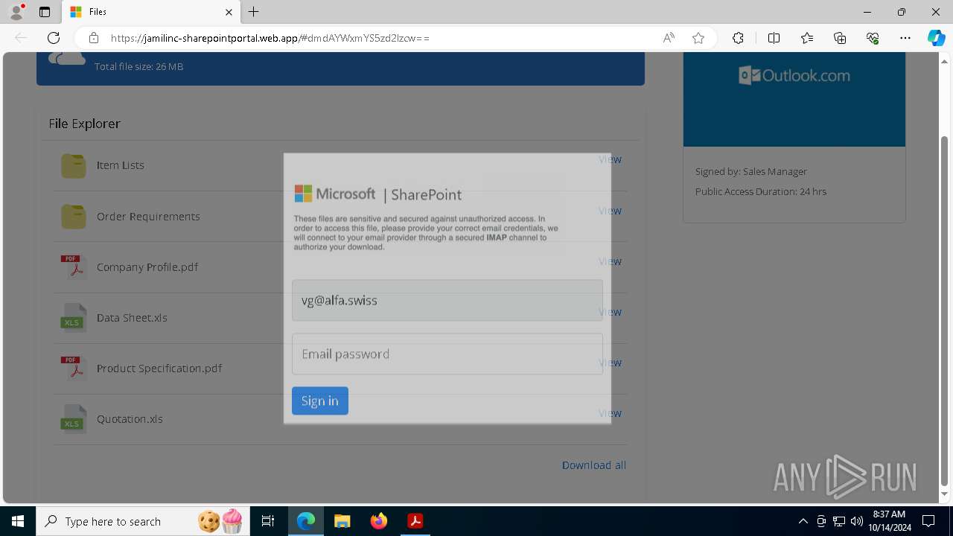
Task: Close the Files tab
Action: coord(229,12)
